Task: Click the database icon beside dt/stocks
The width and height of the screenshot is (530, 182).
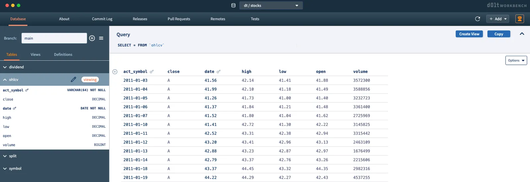Action: (233, 6)
